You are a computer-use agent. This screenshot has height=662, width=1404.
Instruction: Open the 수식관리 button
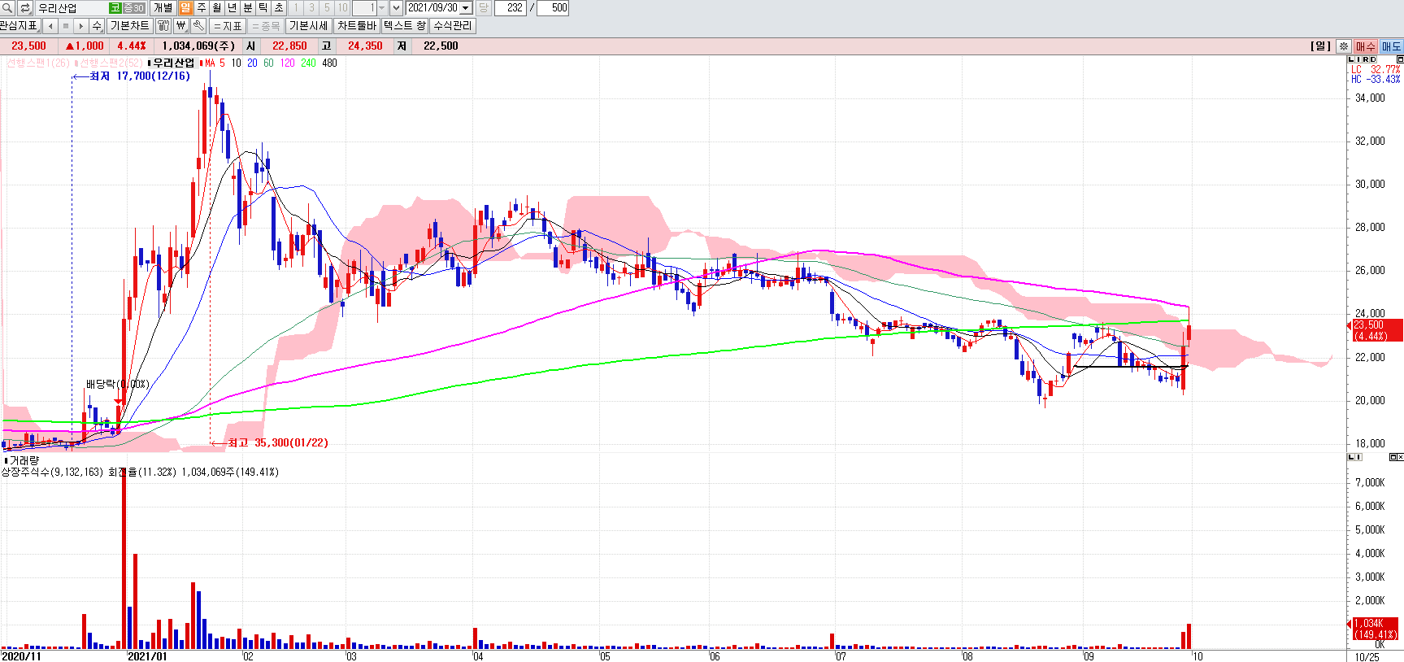(x=453, y=26)
